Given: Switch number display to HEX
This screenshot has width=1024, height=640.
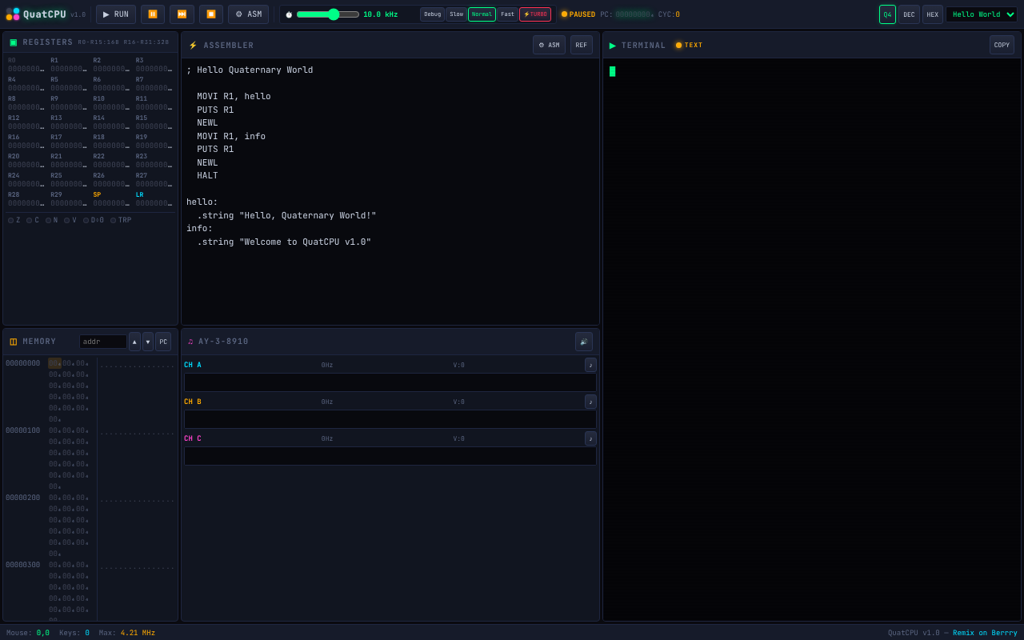Looking at the screenshot, I should (x=933, y=14).
